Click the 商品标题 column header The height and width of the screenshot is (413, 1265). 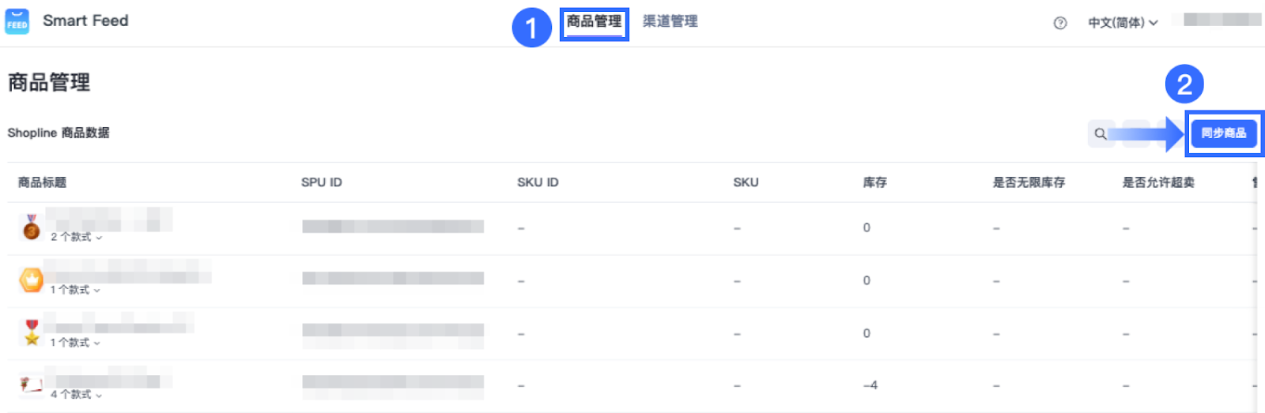point(43,182)
